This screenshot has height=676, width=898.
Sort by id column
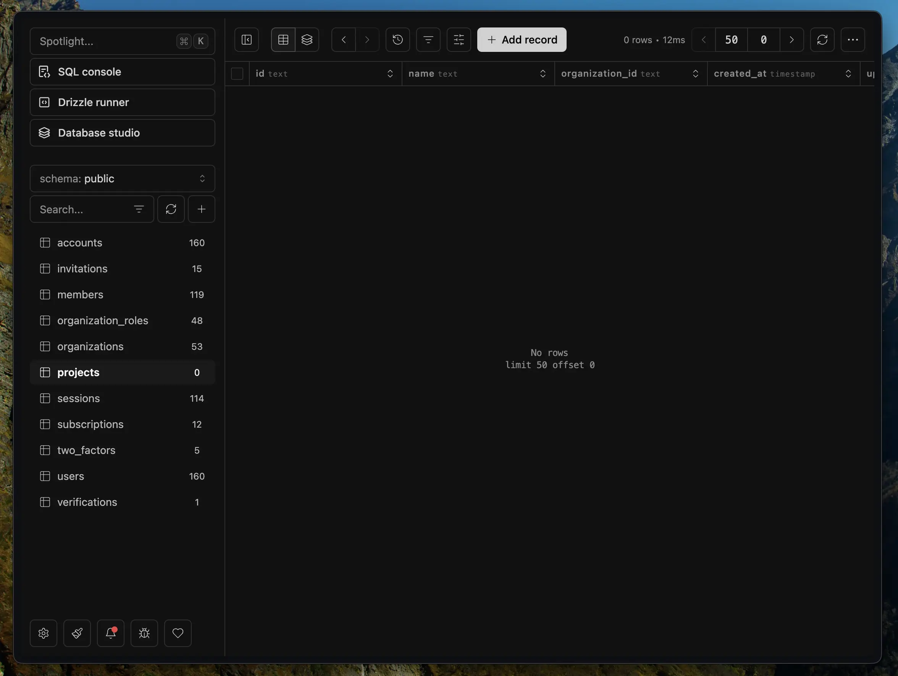tap(390, 74)
